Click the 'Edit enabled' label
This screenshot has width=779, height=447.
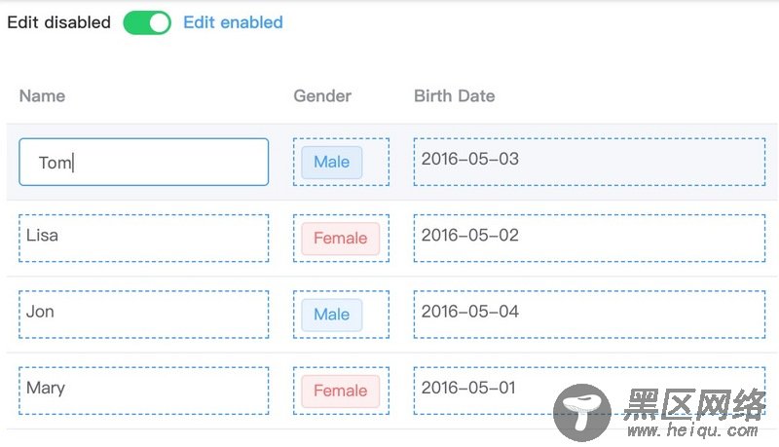pyautogui.click(x=233, y=22)
